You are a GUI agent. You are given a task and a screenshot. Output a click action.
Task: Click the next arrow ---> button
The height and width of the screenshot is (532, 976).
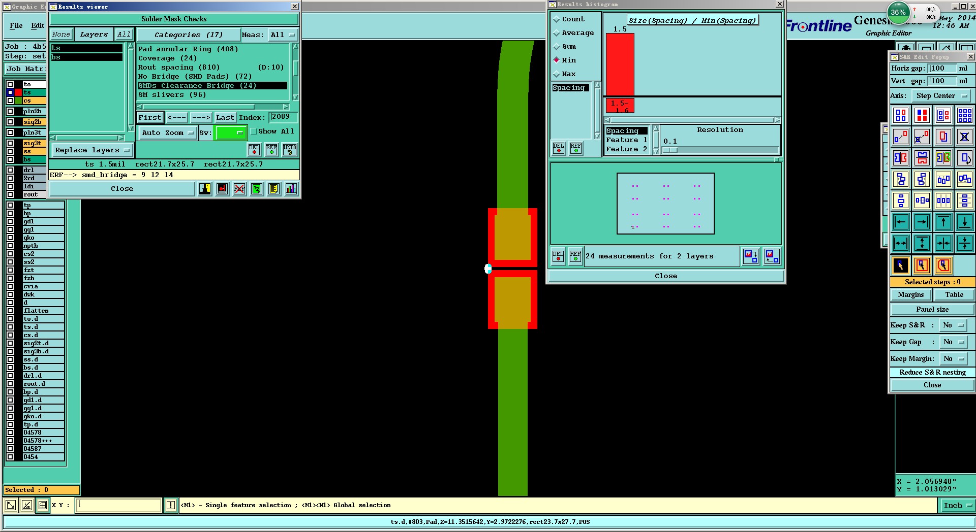201,118
